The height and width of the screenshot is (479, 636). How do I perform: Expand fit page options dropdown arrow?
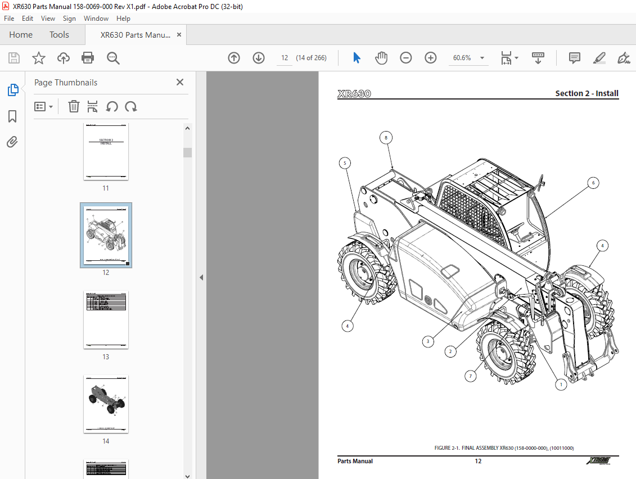[516, 58]
